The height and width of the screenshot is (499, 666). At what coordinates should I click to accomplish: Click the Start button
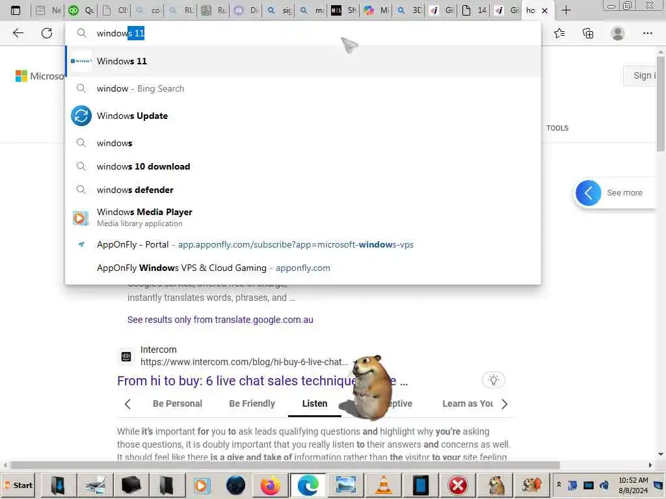(19, 485)
